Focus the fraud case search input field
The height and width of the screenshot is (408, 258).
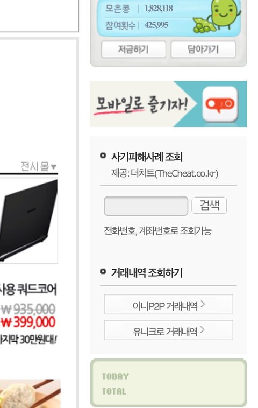click(146, 206)
